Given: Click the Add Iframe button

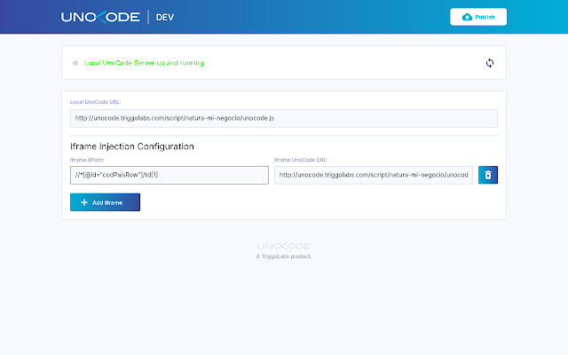Looking at the screenshot, I should [105, 202].
